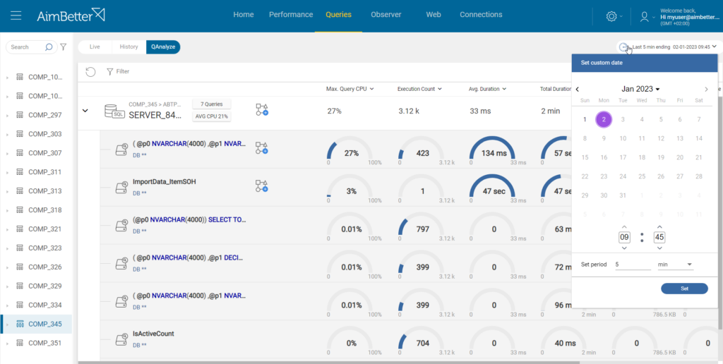The image size is (723, 364).
Task: Click the search magnifier icon
Action: (49, 47)
